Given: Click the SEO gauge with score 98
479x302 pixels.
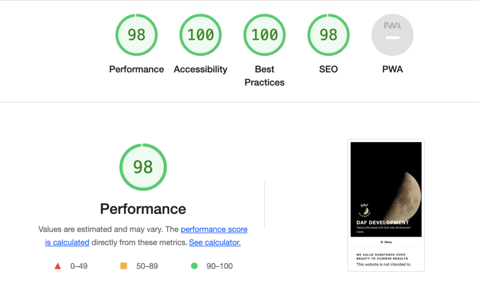Looking at the screenshot, I should point(328,35).
